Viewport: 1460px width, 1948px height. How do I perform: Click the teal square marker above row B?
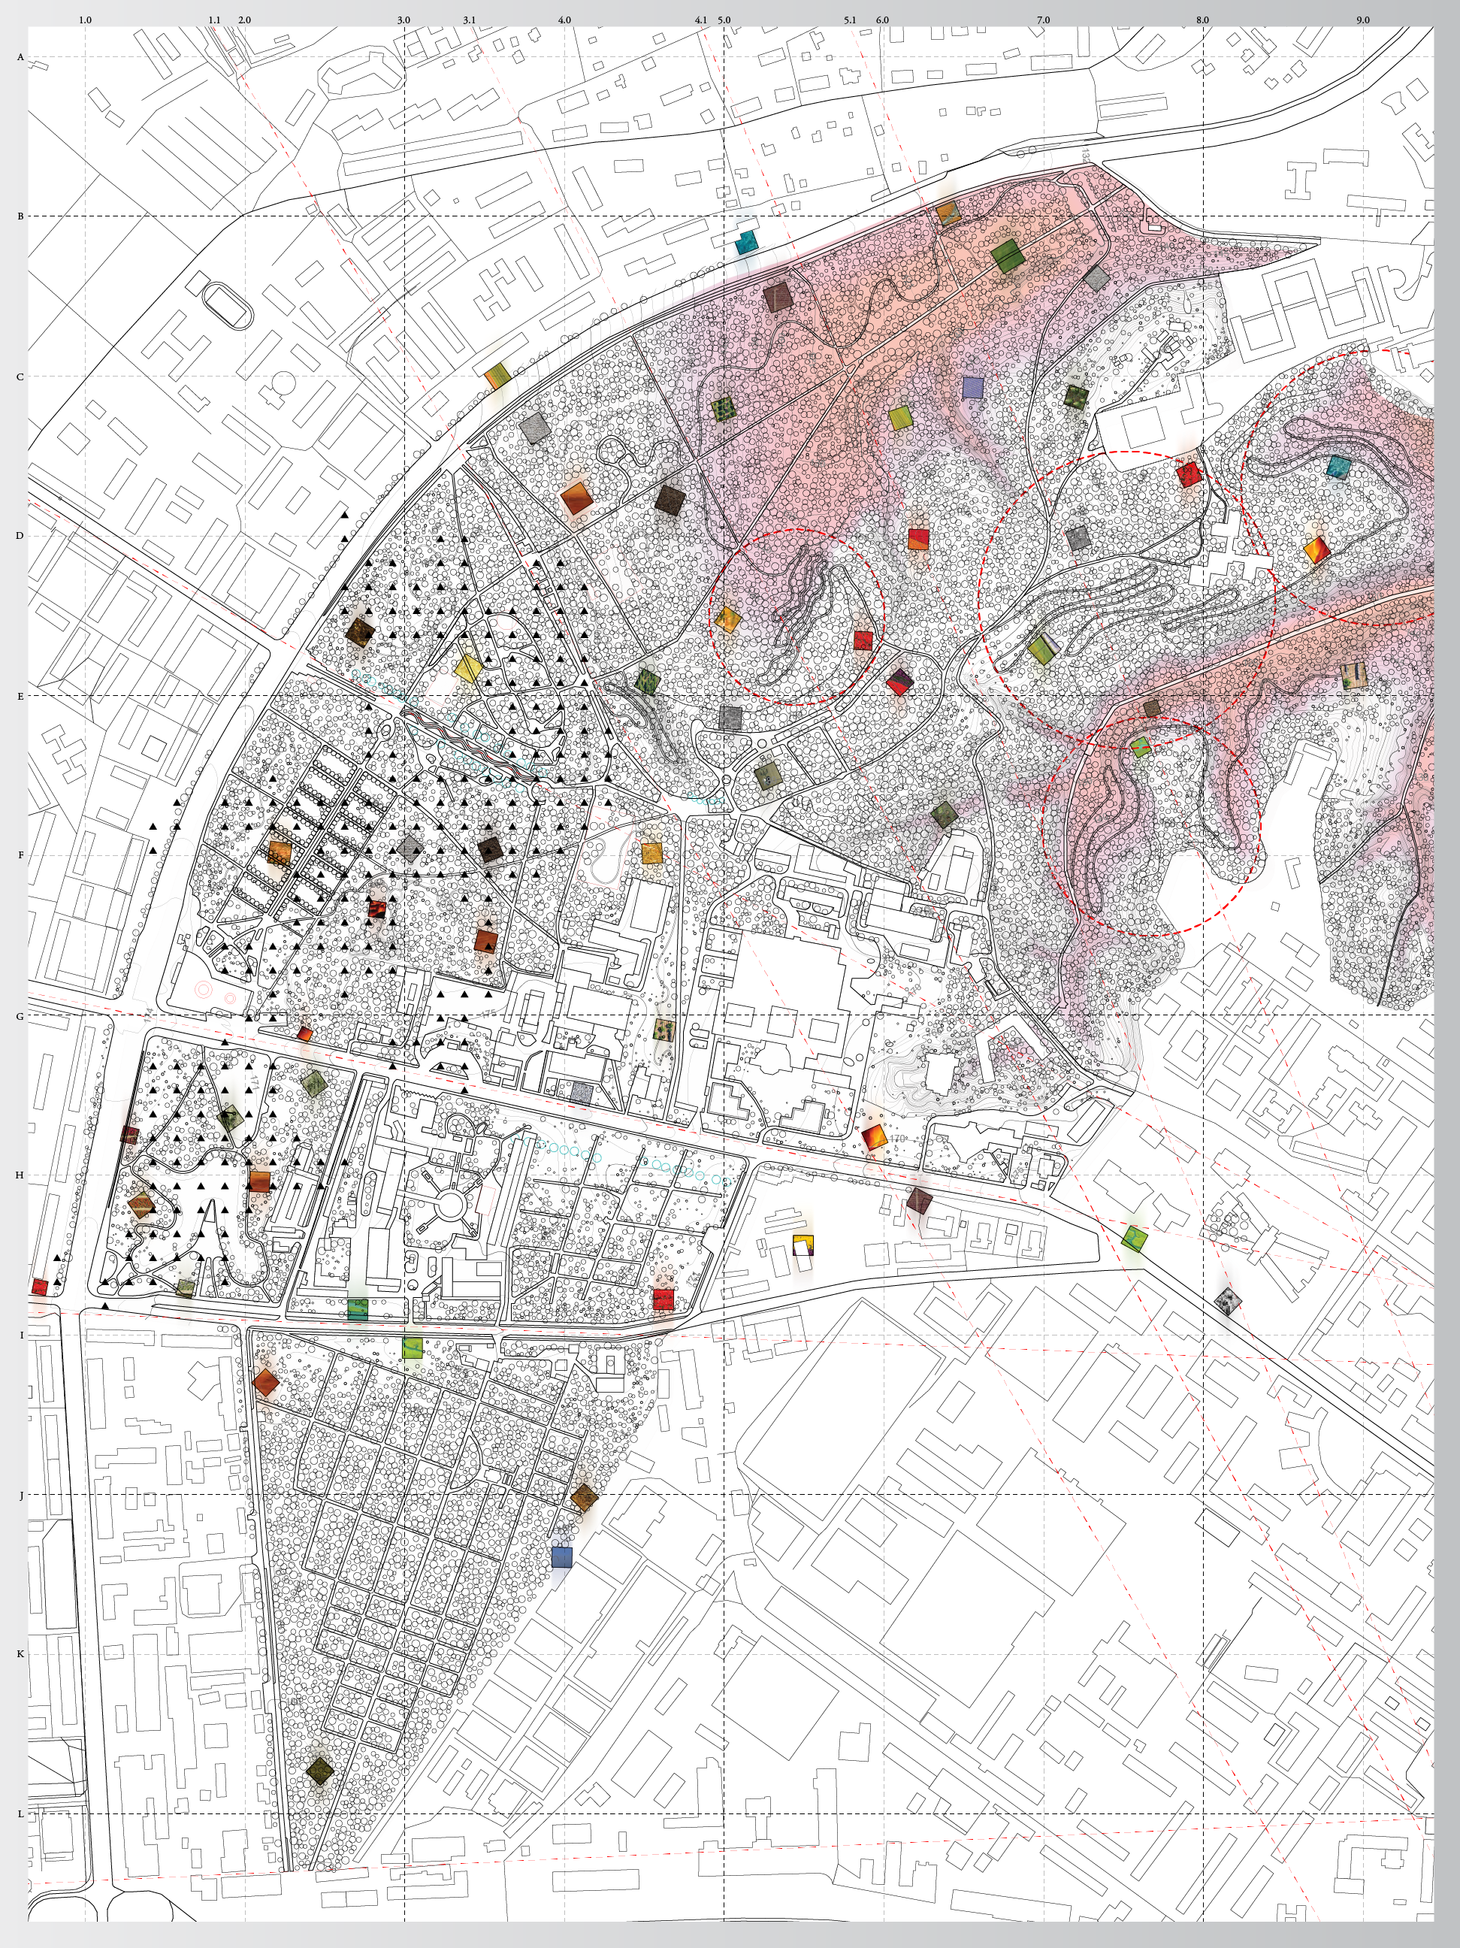click(747, 241)
